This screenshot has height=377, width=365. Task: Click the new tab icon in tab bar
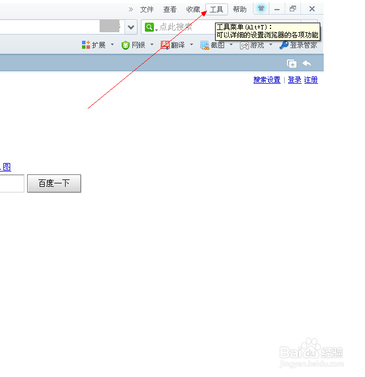click(291, 64)
